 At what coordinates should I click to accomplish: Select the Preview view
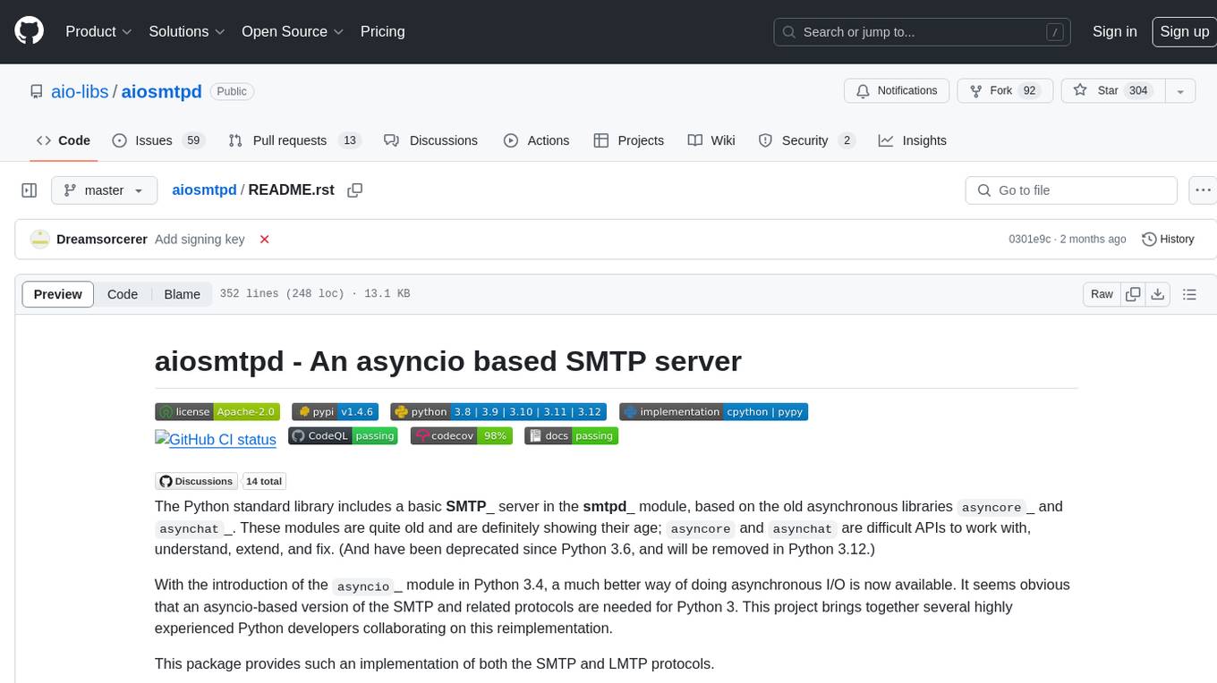coord(58,294)
